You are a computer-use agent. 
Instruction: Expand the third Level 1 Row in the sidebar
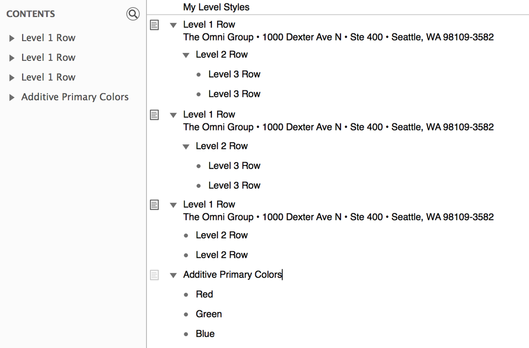click(x=12, y=77)
